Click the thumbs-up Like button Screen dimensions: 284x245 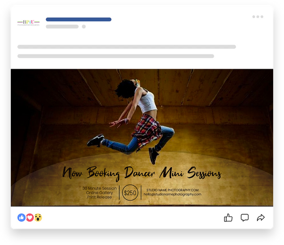tap(228, 218)
